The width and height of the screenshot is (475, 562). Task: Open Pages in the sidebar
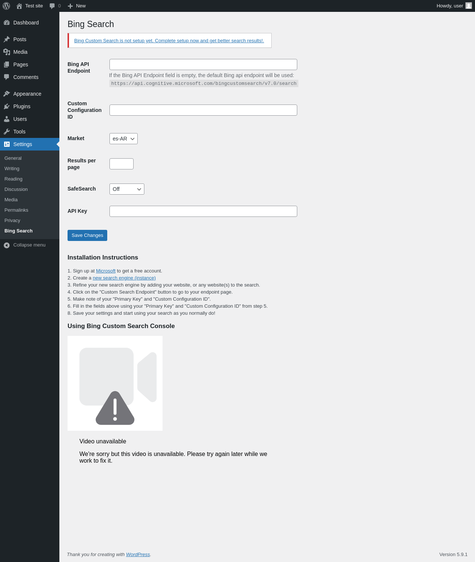pyautogui.click(x=30, y=65)
